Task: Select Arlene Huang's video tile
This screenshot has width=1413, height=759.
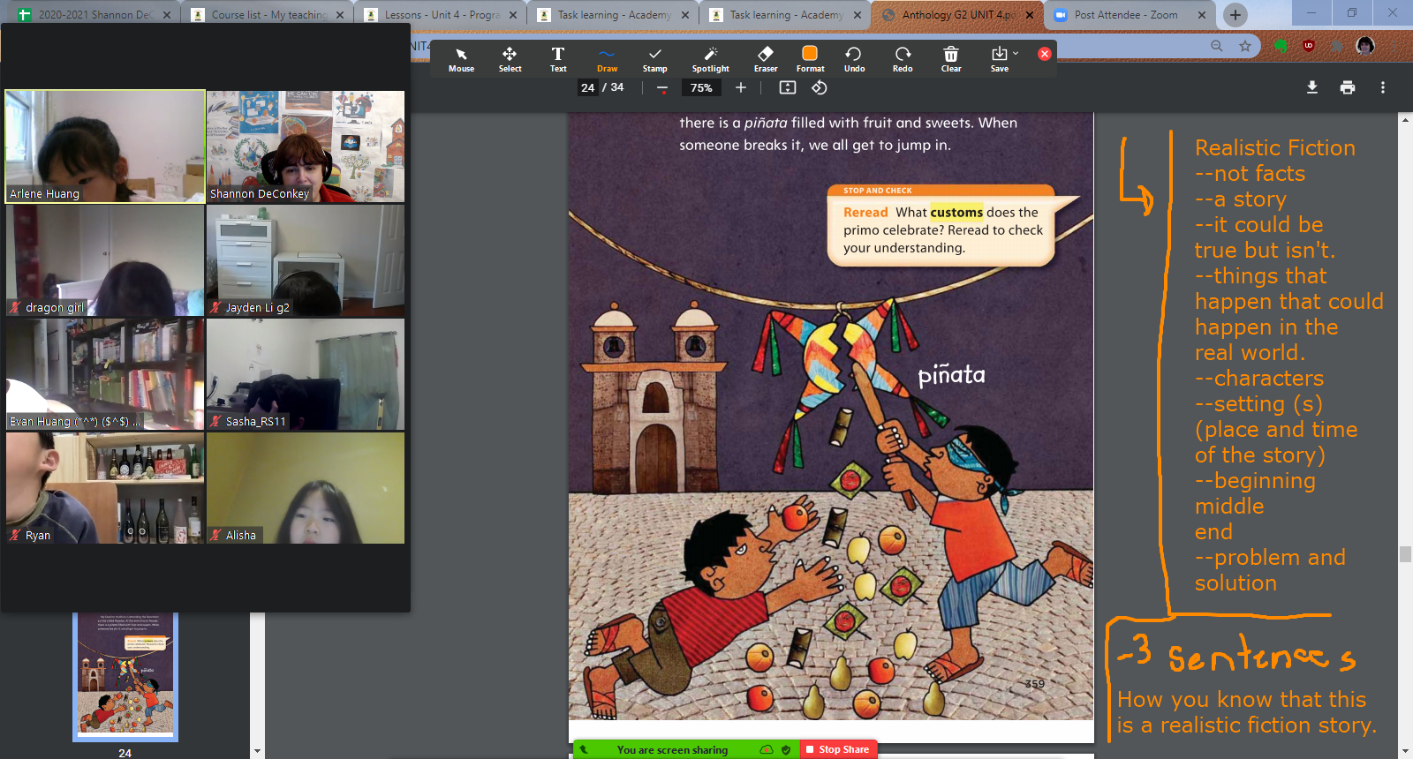Action: (x=105, y=147)
